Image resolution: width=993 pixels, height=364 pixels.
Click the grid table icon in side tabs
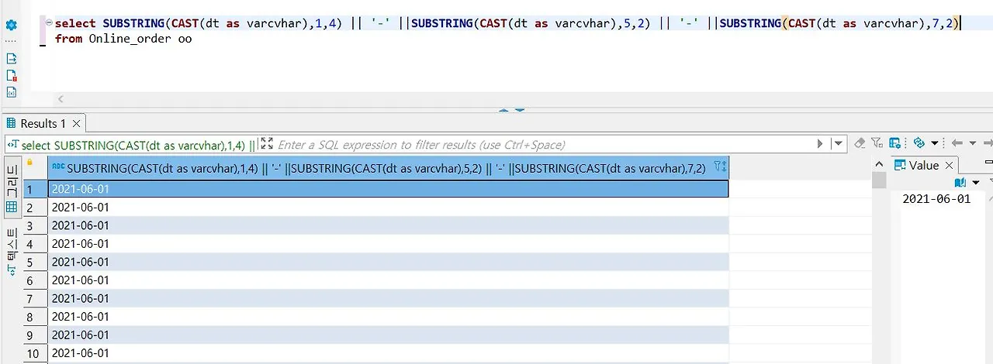coord(12,207)
